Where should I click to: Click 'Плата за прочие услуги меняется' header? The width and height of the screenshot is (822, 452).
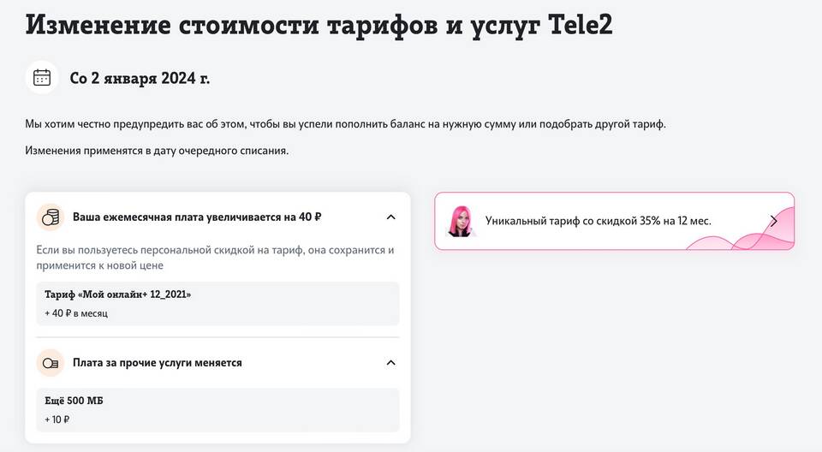pos(158,363)
